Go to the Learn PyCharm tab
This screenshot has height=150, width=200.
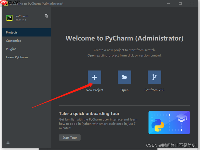[x=26, y=57]
